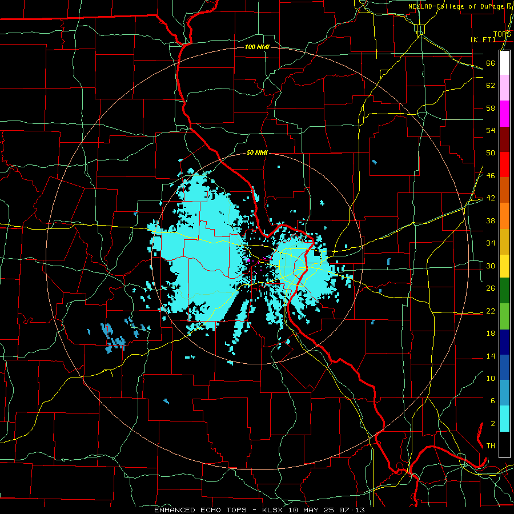Click the '30' legend value
Screen dimensions: 514x514
[x=491, y=266]
